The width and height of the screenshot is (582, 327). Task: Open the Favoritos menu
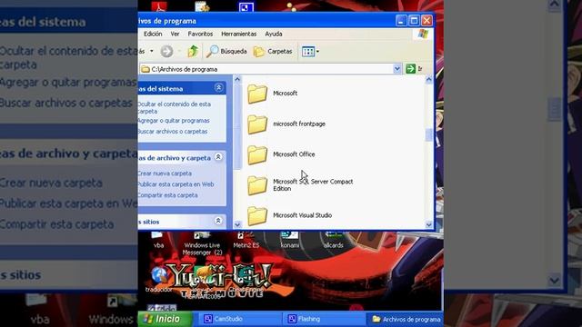(x=200, y=34)
